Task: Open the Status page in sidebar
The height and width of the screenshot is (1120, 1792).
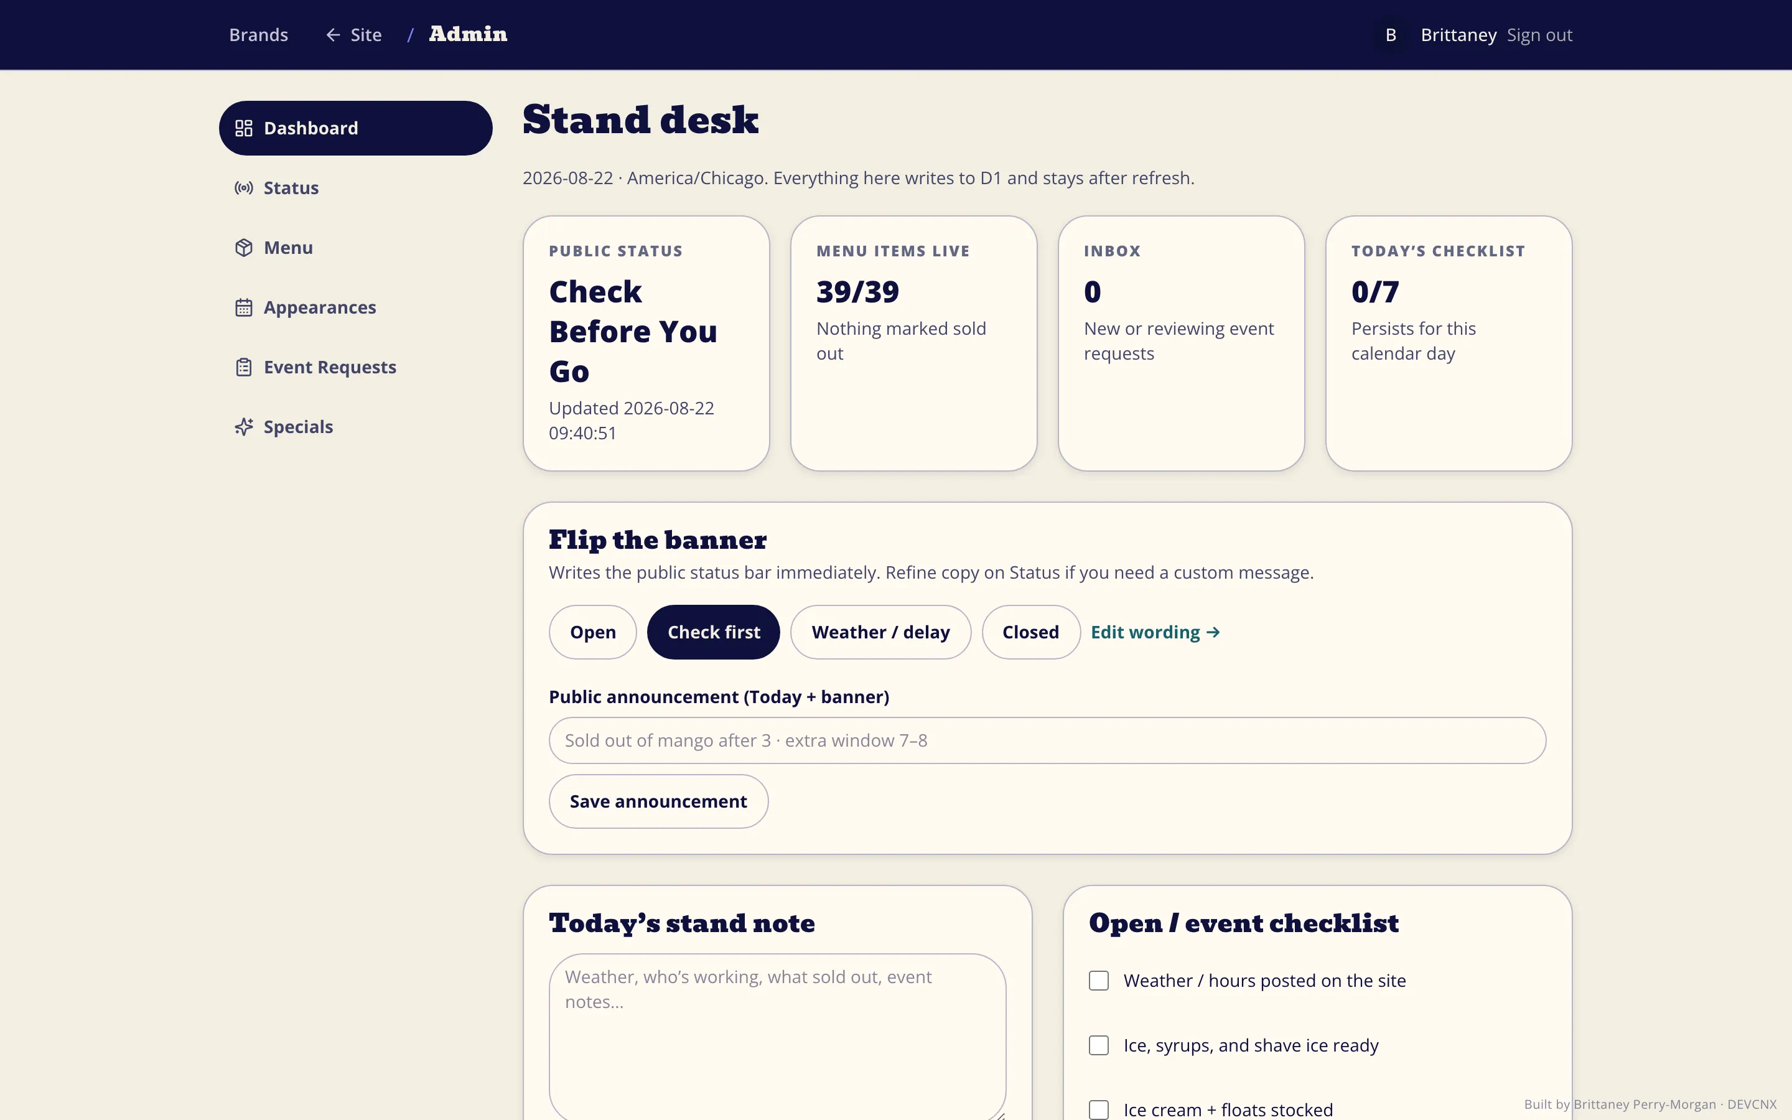Action: click(355, 188)
